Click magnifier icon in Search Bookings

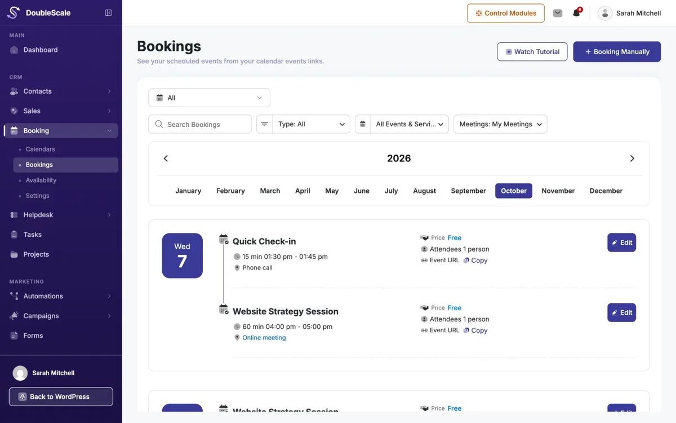point(159,124)
